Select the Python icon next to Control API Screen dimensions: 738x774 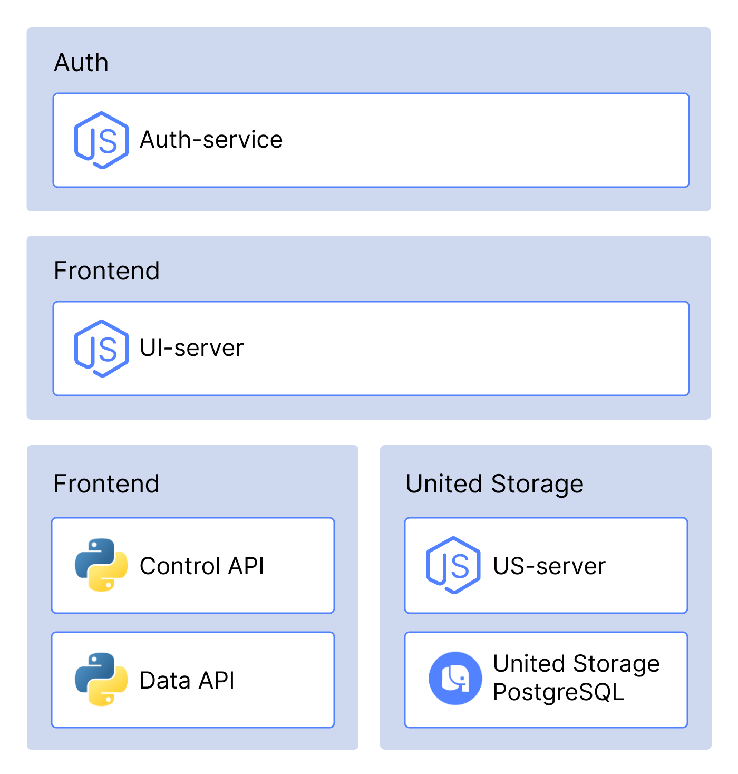coord(101,565)
